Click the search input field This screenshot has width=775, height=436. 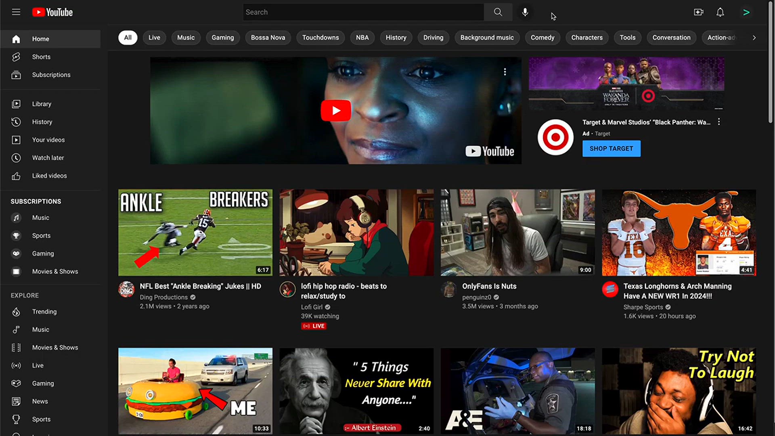pyautogui.click(x=363, y=12)
